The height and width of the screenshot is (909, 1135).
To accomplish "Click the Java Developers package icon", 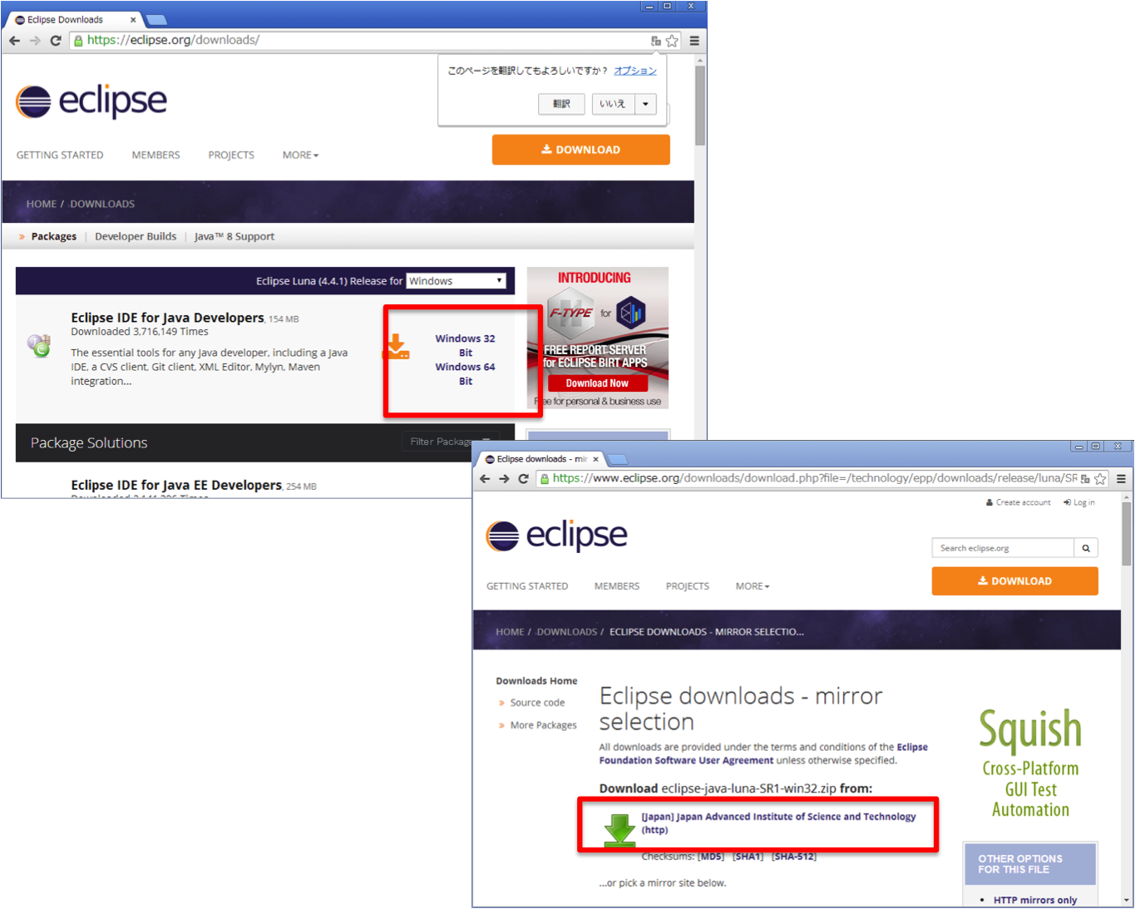I will (x=39, y=345).
